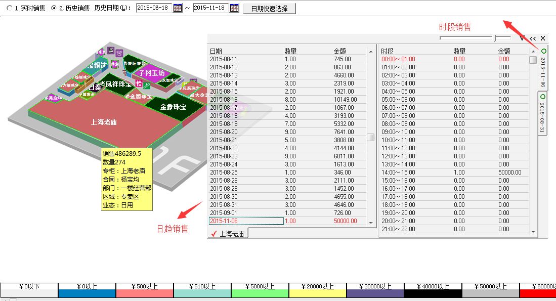Click the ¥40000以上 black legend swatch

(x=433, y=293)
